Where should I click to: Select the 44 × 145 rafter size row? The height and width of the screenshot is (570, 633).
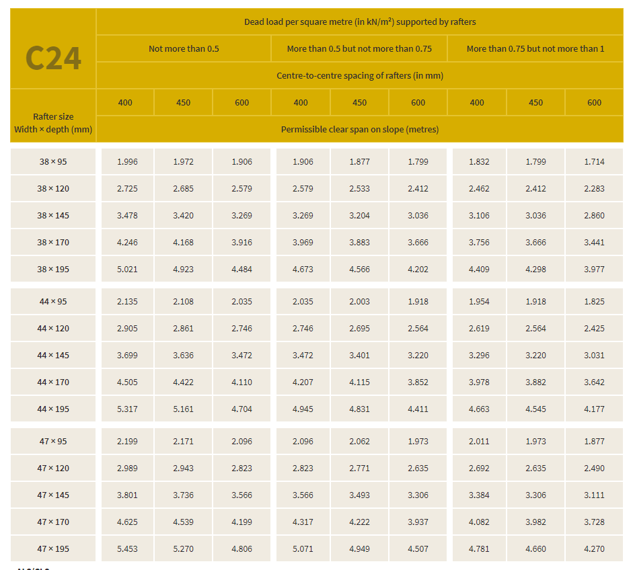(53, 356)
